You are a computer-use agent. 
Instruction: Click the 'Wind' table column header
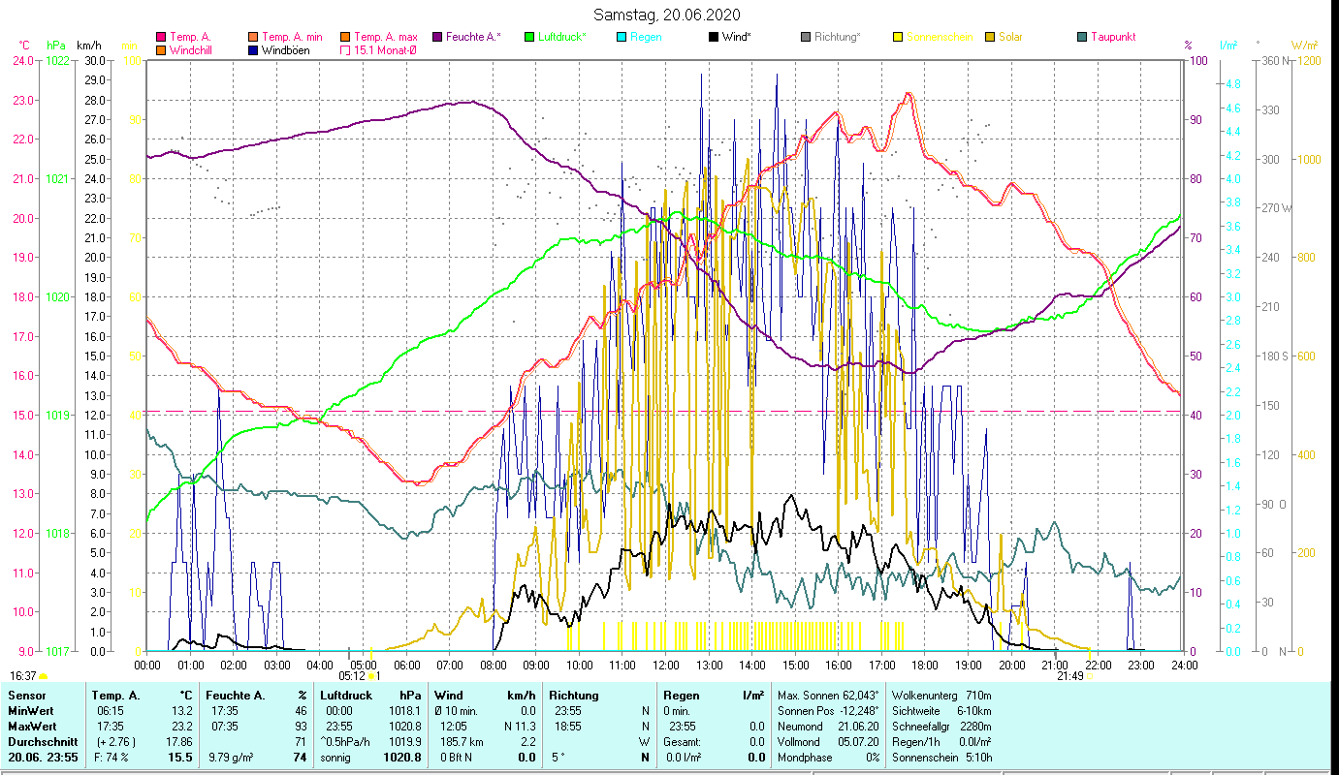[x=449, y=696]
